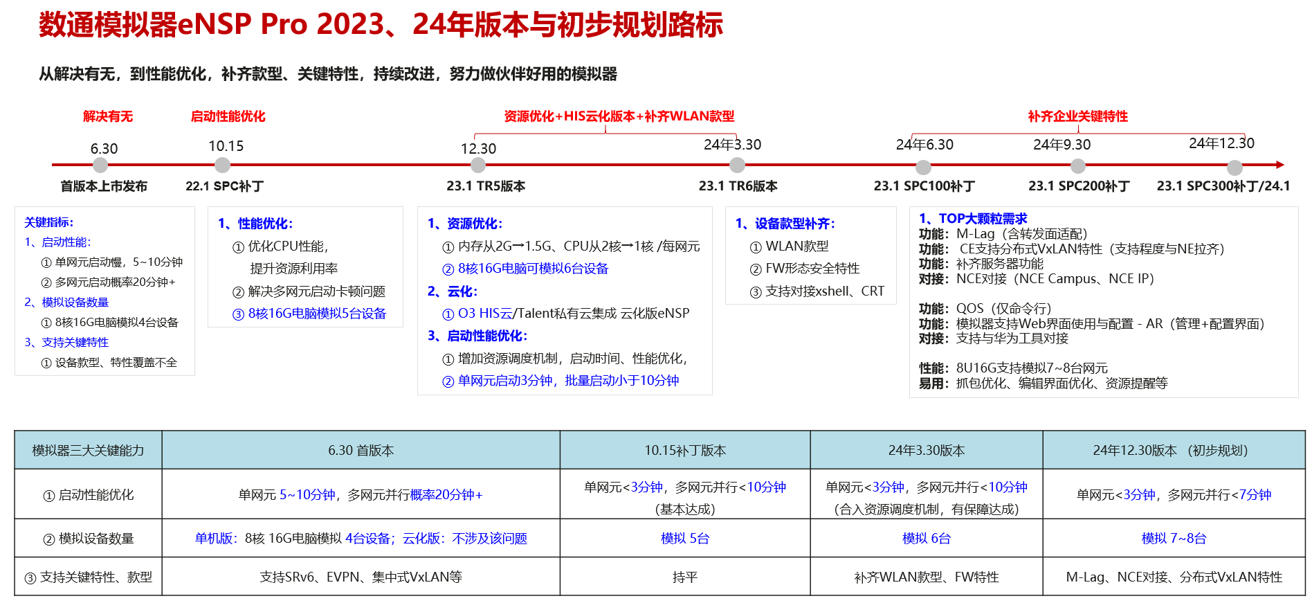Click the blue line 8核16G电脑可模拟6台设备

525,269
